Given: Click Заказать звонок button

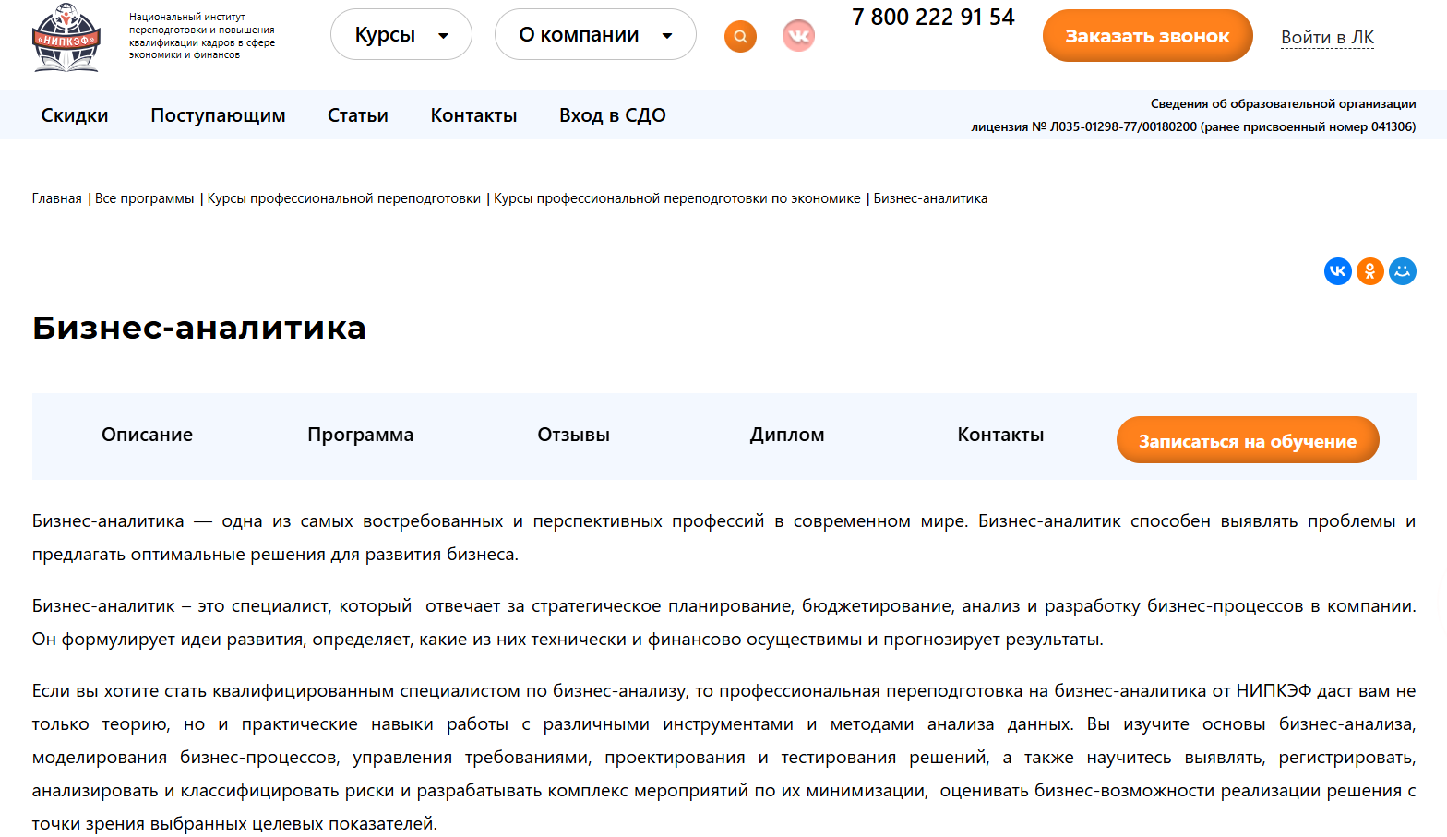Looking at the screenshot, I should tap(1147, 36).
